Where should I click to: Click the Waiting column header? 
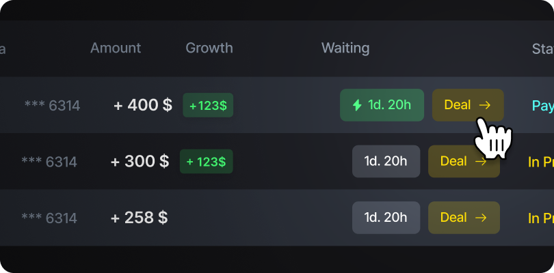[345, 48]
